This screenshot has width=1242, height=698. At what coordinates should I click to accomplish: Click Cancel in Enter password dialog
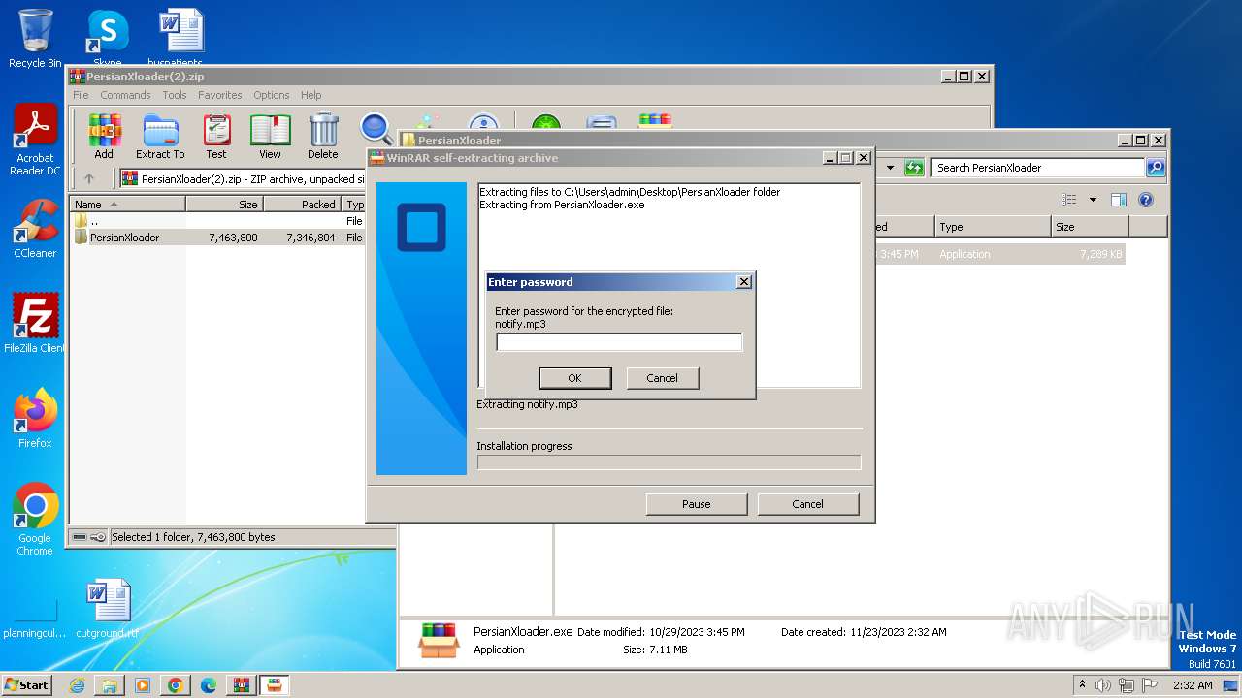pos(663,378)
